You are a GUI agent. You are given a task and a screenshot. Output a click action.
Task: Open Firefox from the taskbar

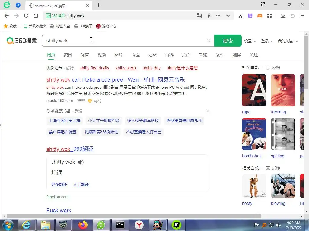pyautogui.click(x=83, y=225)
